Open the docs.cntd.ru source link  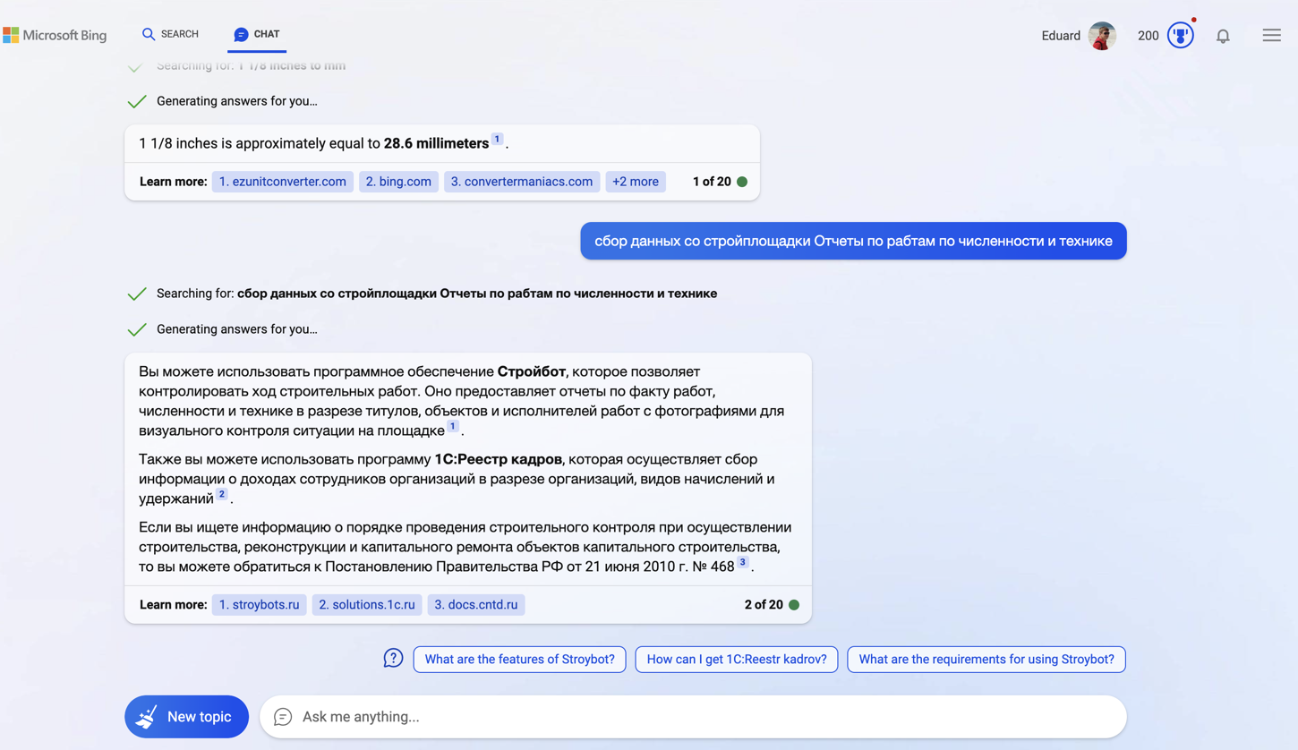tap(476, 605)
